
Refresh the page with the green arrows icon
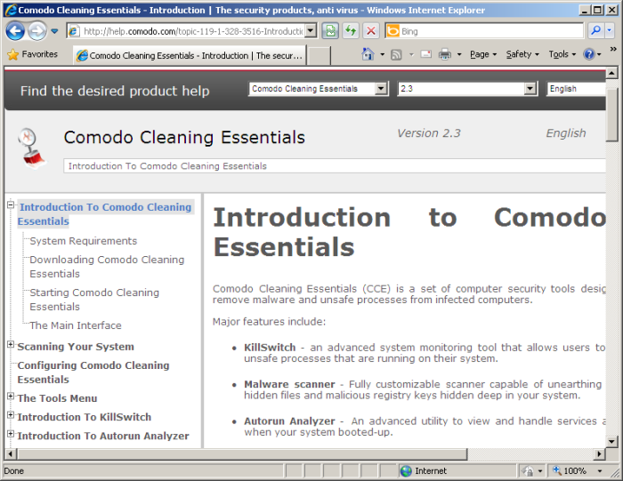351,31
